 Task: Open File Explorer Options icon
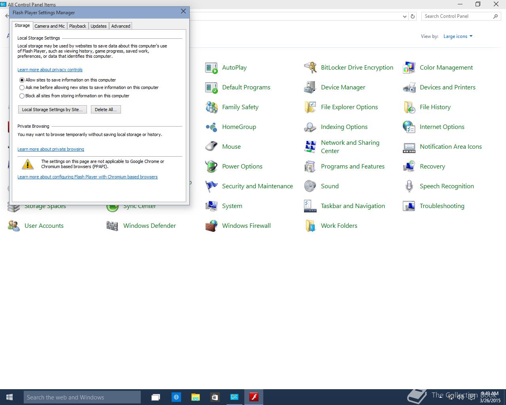pos(310,107)
